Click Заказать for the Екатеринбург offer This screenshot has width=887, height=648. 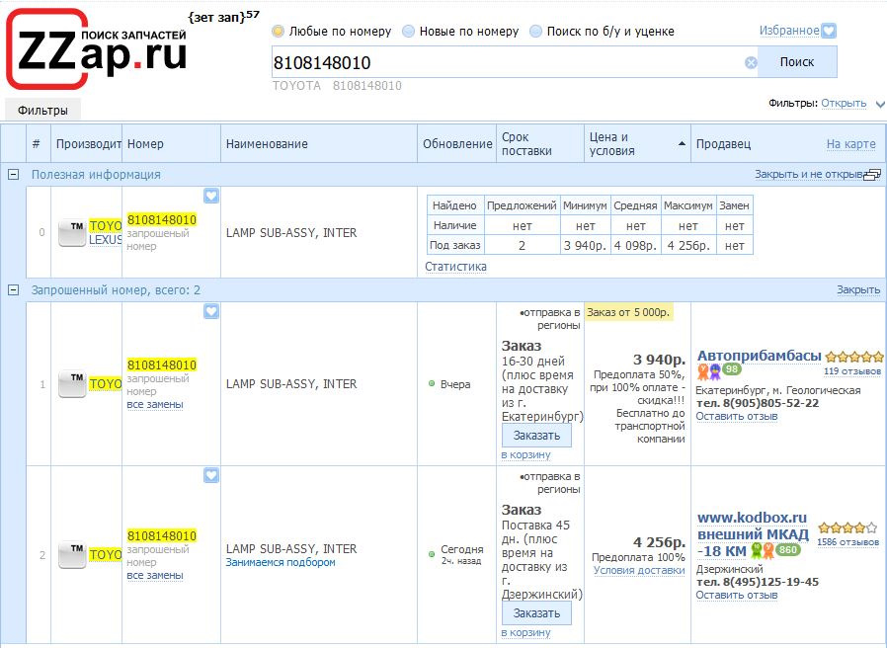point(536,436)
